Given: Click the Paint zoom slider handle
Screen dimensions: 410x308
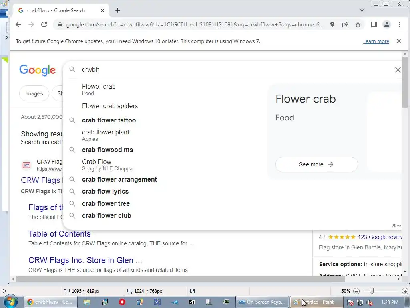Looking at the screenshot, I should [x=372, y=291].
